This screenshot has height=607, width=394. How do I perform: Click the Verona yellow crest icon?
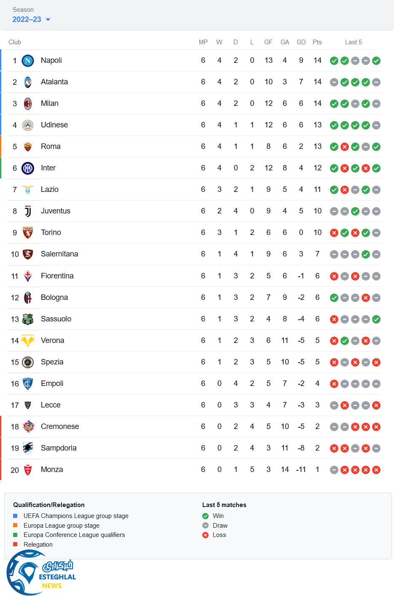click(28, 340)
